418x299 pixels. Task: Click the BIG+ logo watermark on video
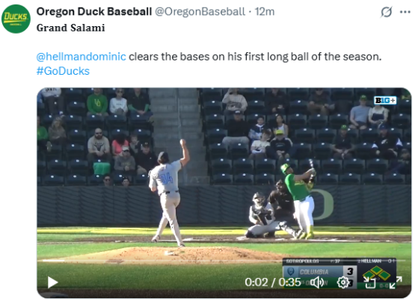click(385, 100)
